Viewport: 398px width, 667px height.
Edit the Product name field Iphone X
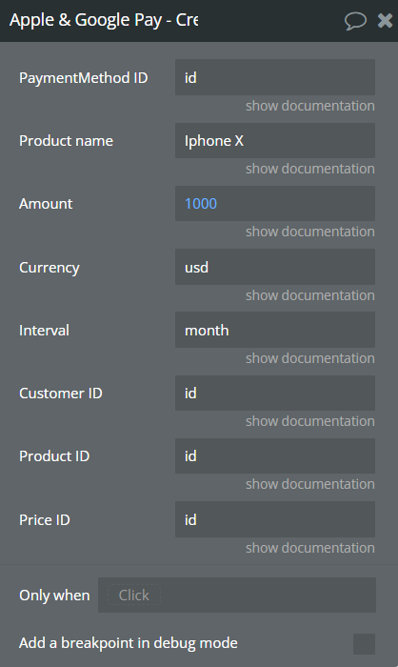[275, 141]
